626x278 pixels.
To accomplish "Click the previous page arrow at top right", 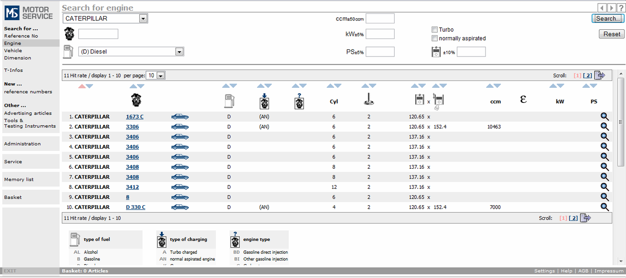I will pyautogui.click(x=602, y=8).
